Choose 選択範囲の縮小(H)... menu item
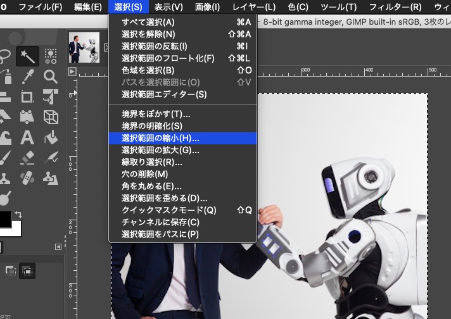 pos(161,138)
